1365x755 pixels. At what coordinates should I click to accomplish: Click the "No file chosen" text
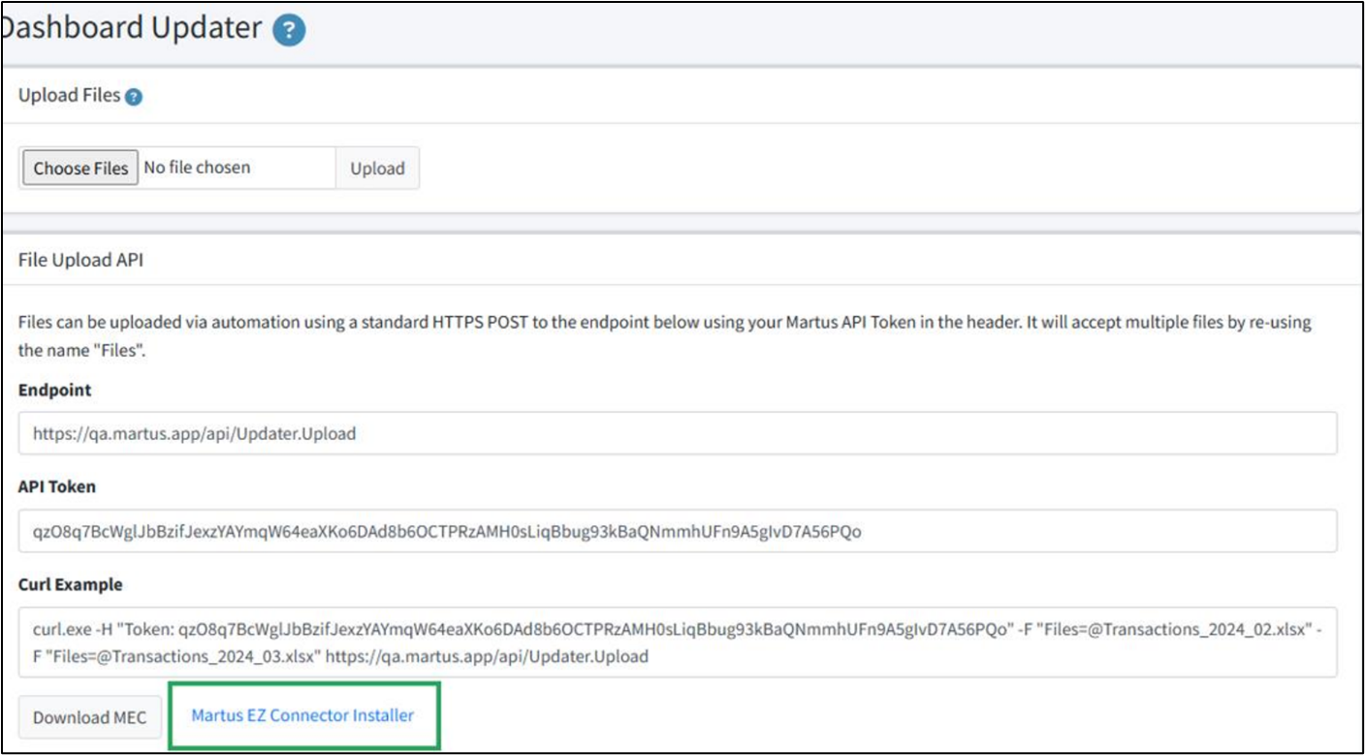point(197,168)
